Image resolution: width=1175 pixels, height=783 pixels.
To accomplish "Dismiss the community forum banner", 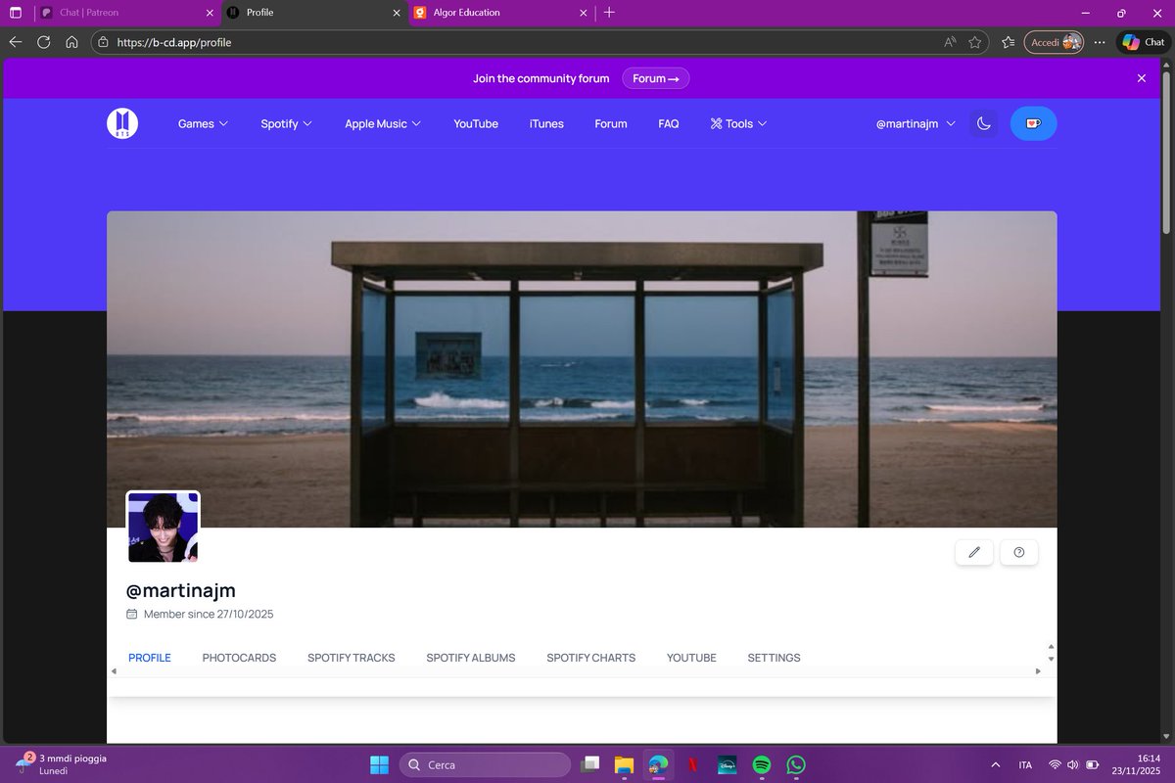I will coord(1141,77).
